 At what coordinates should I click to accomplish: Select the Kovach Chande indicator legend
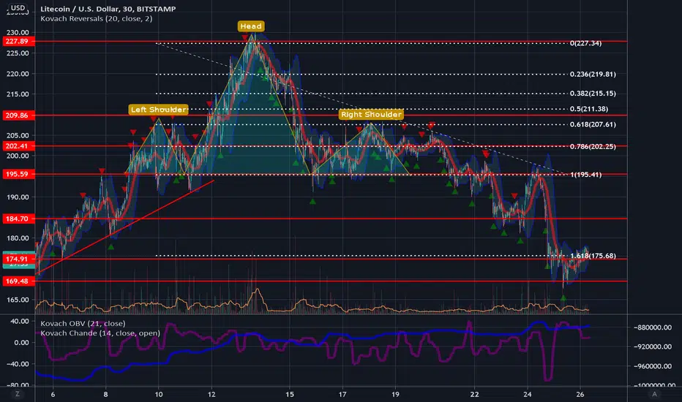(x=100, y=333)
